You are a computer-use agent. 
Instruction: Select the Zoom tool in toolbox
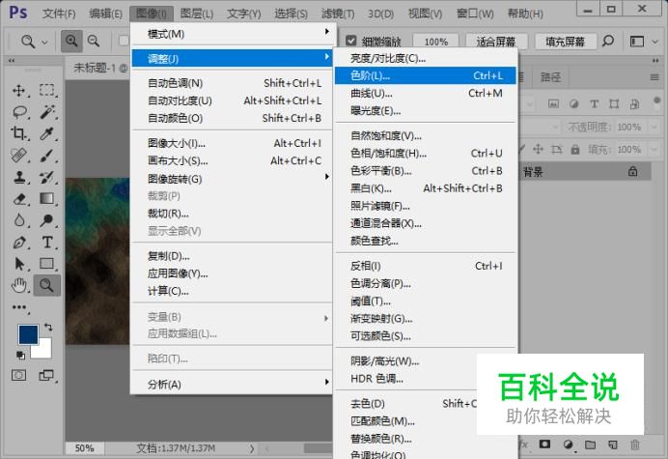46,285
